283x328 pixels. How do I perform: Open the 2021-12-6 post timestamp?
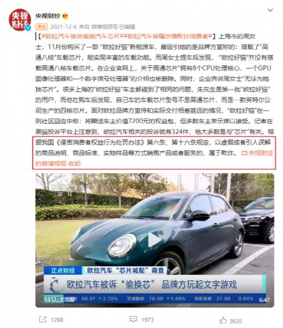click(x=63, y=27)
